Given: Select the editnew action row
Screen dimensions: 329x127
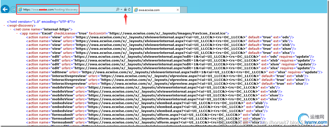Looking at the screenshot, I should [x=174, y=72].
